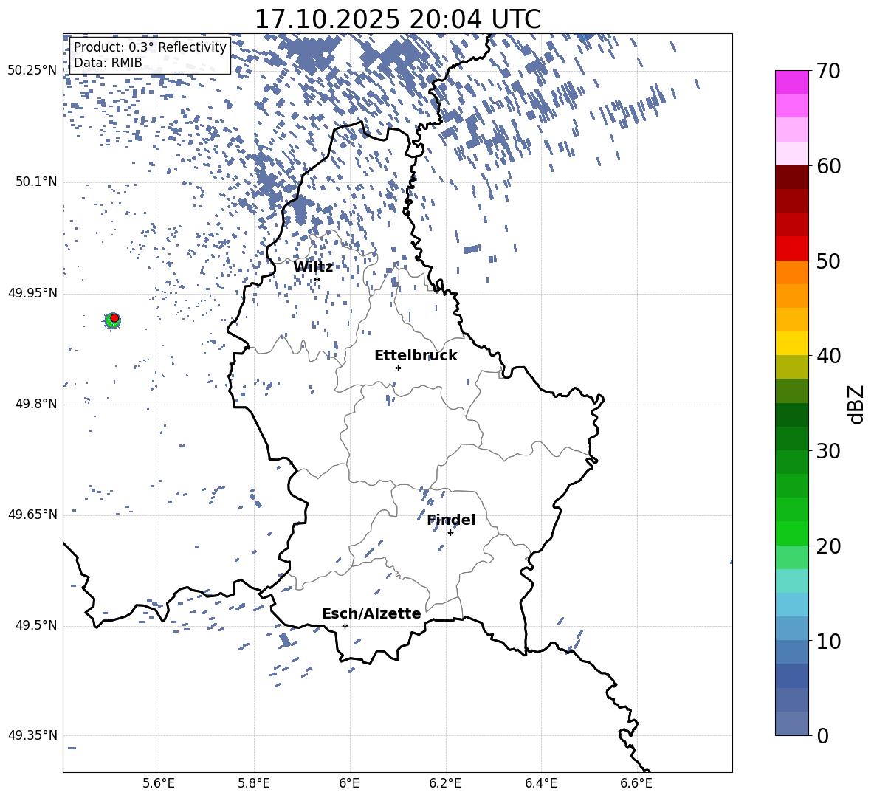
Task: Click the cross marker below Findel
Action: (450, 533)
